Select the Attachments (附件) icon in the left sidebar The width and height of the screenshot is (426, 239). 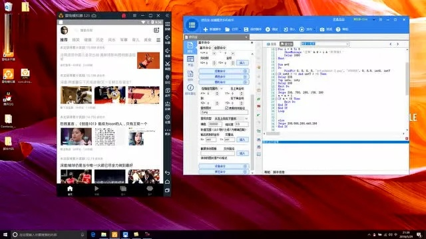coord(190,75)
